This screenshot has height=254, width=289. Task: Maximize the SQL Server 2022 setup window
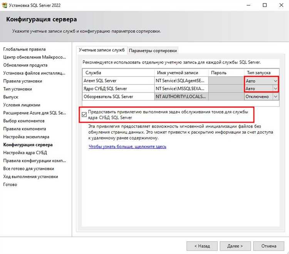[x=265, y=5]
